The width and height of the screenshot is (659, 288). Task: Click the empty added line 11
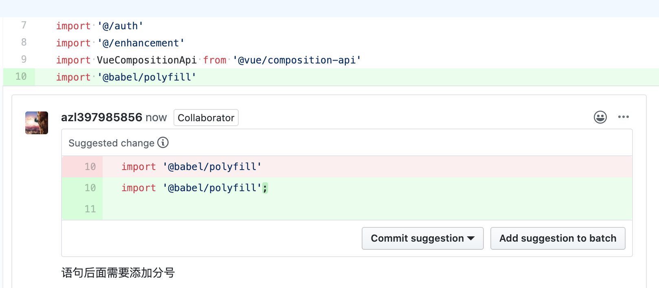click(x=347, y=209)
